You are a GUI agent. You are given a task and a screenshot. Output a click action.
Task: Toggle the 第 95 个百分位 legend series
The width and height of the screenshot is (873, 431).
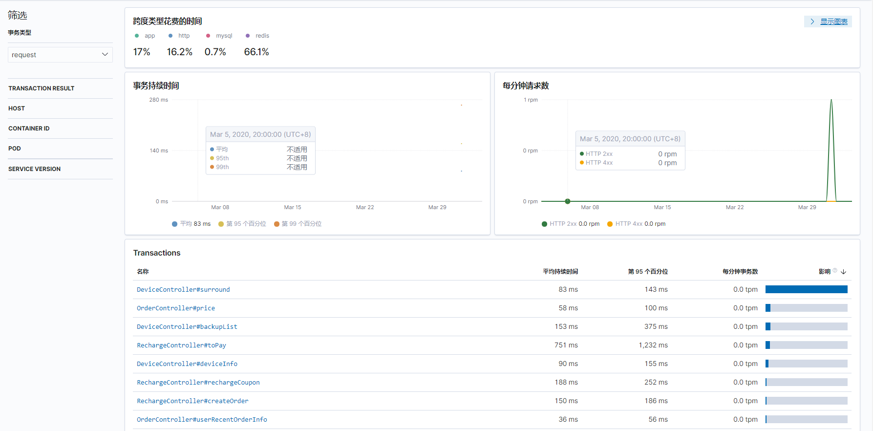coord(242,224)
